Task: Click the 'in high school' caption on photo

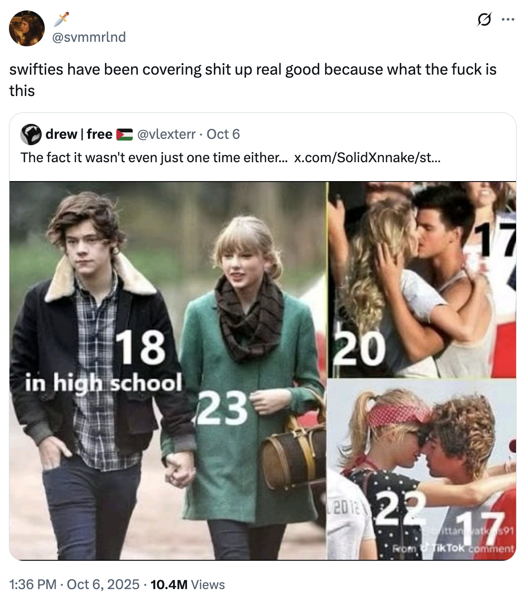Action: click(103, 383)
